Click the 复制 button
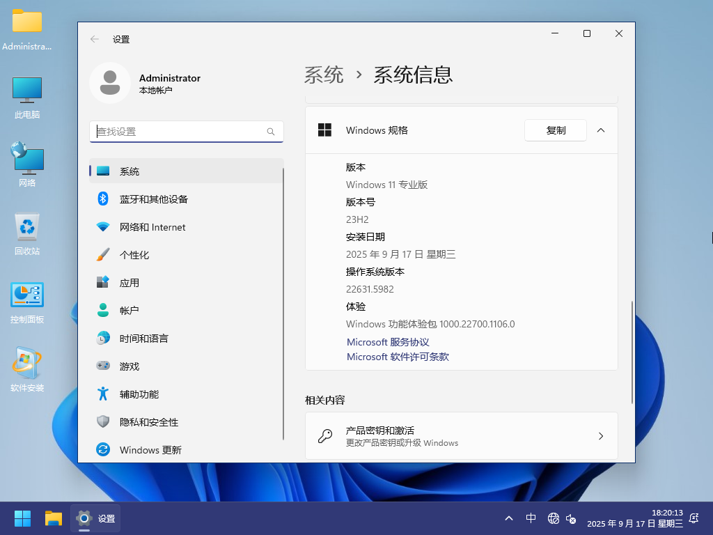The image size is (713, 535). pyautogui.click(x=556, y=130)
